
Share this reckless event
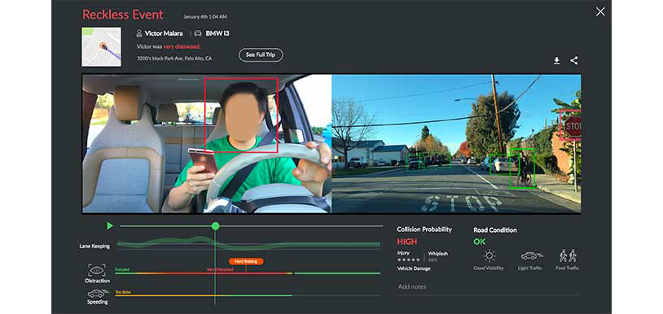tap(573, 60)
